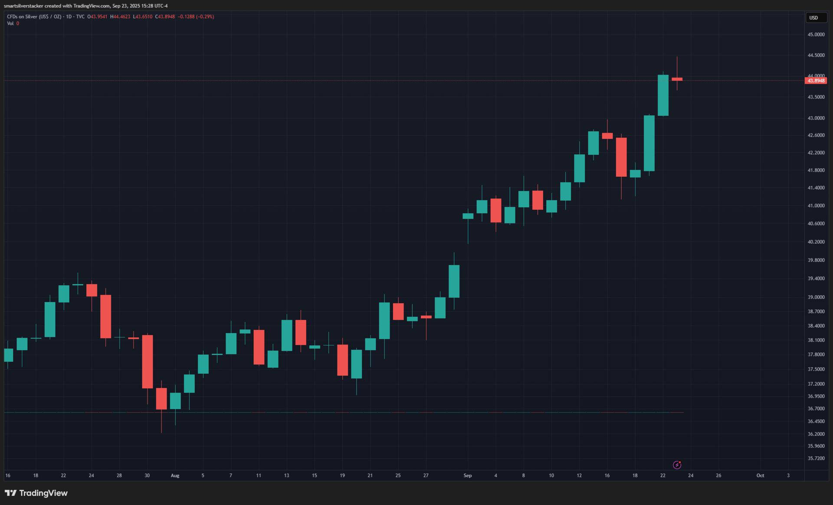Click the 35.7200 price scale label
The width and height of the screenshot is (833, 505).
pyautogui.click(x=816, y=458)
